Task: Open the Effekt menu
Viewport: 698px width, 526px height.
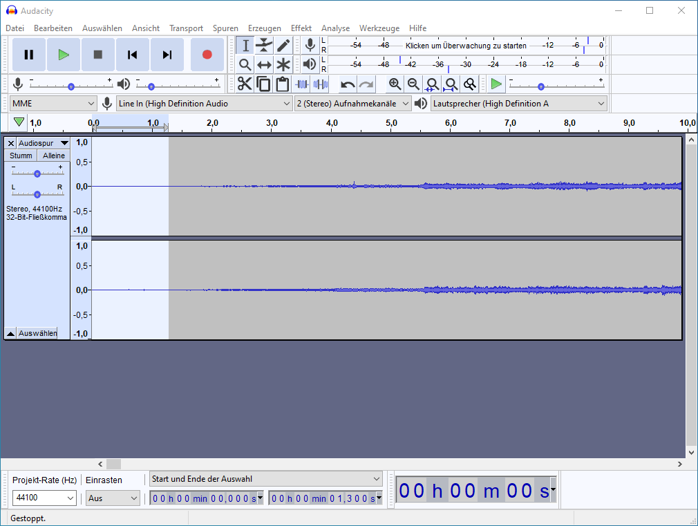Action: (x=301, y=28)
